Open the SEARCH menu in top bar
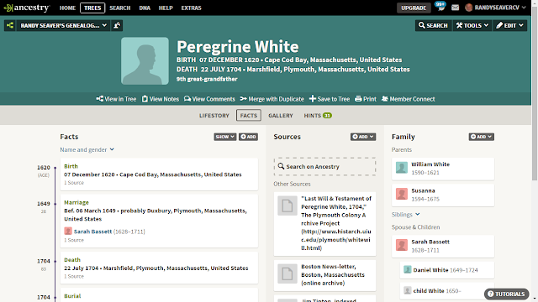Viewport: 538px width, 302px height. click(119, 8)
